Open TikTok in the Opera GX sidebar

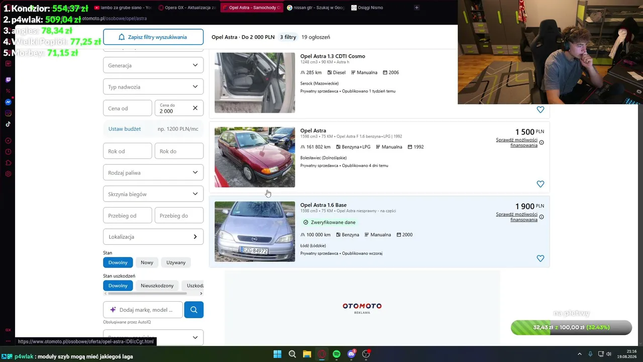(8, 124)
